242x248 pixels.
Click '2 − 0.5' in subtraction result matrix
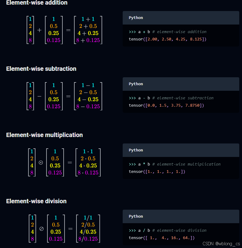coord(88,92)
